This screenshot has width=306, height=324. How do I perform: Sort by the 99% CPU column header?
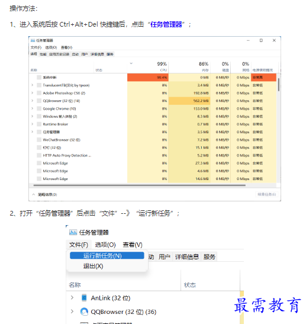[148, 67]
